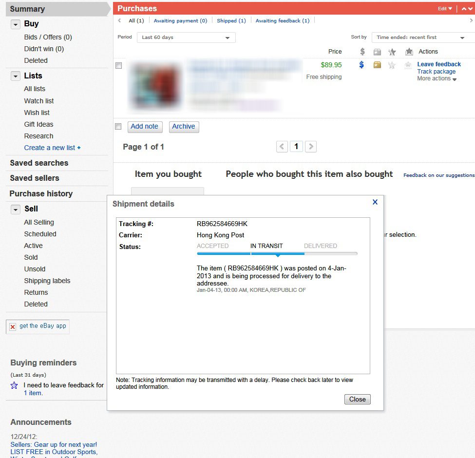Switch to Shipped (1) tab
The image size is (475, 458).
click(231, 20)
